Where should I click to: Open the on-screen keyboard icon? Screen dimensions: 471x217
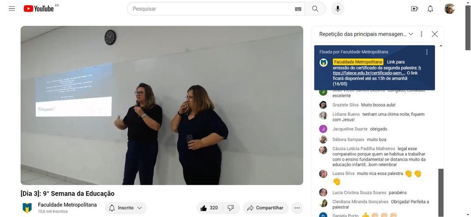click(x=298, y=9)
